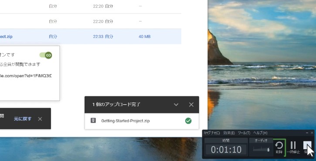Click the shareable link URL field
The height and width of the screenshot is (161, 316).
pyautogui.click(x=26, y=76)
